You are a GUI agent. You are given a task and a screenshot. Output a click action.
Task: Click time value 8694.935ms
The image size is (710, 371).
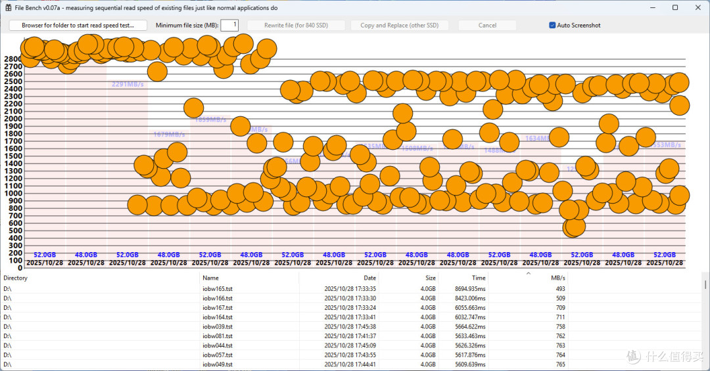470,289
